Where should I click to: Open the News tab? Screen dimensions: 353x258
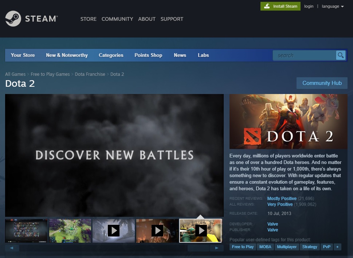pos(180,55)
